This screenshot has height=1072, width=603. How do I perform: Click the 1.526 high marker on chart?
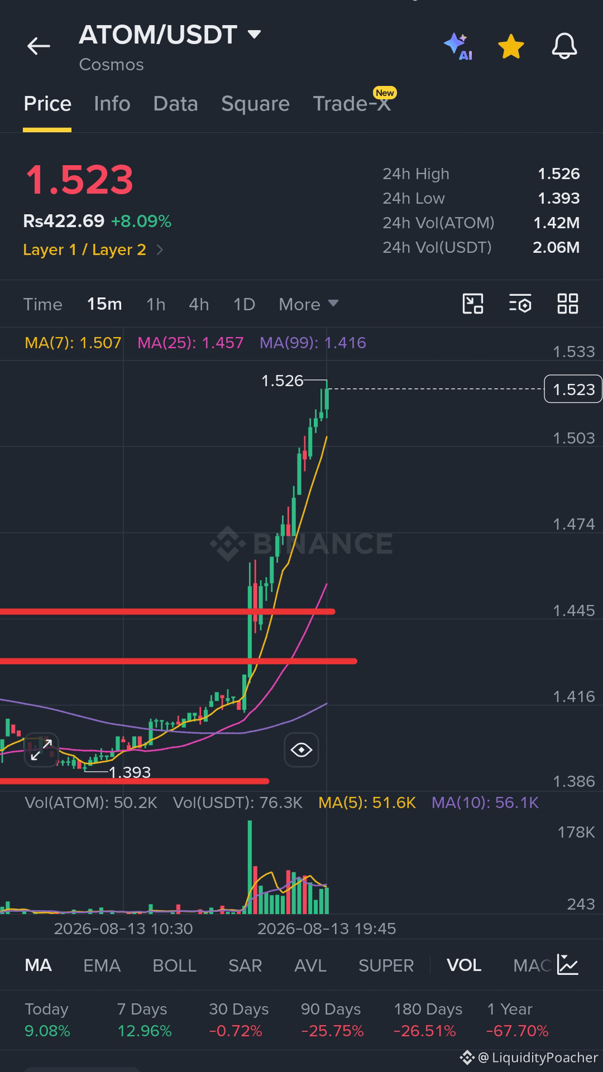[282, 381]
